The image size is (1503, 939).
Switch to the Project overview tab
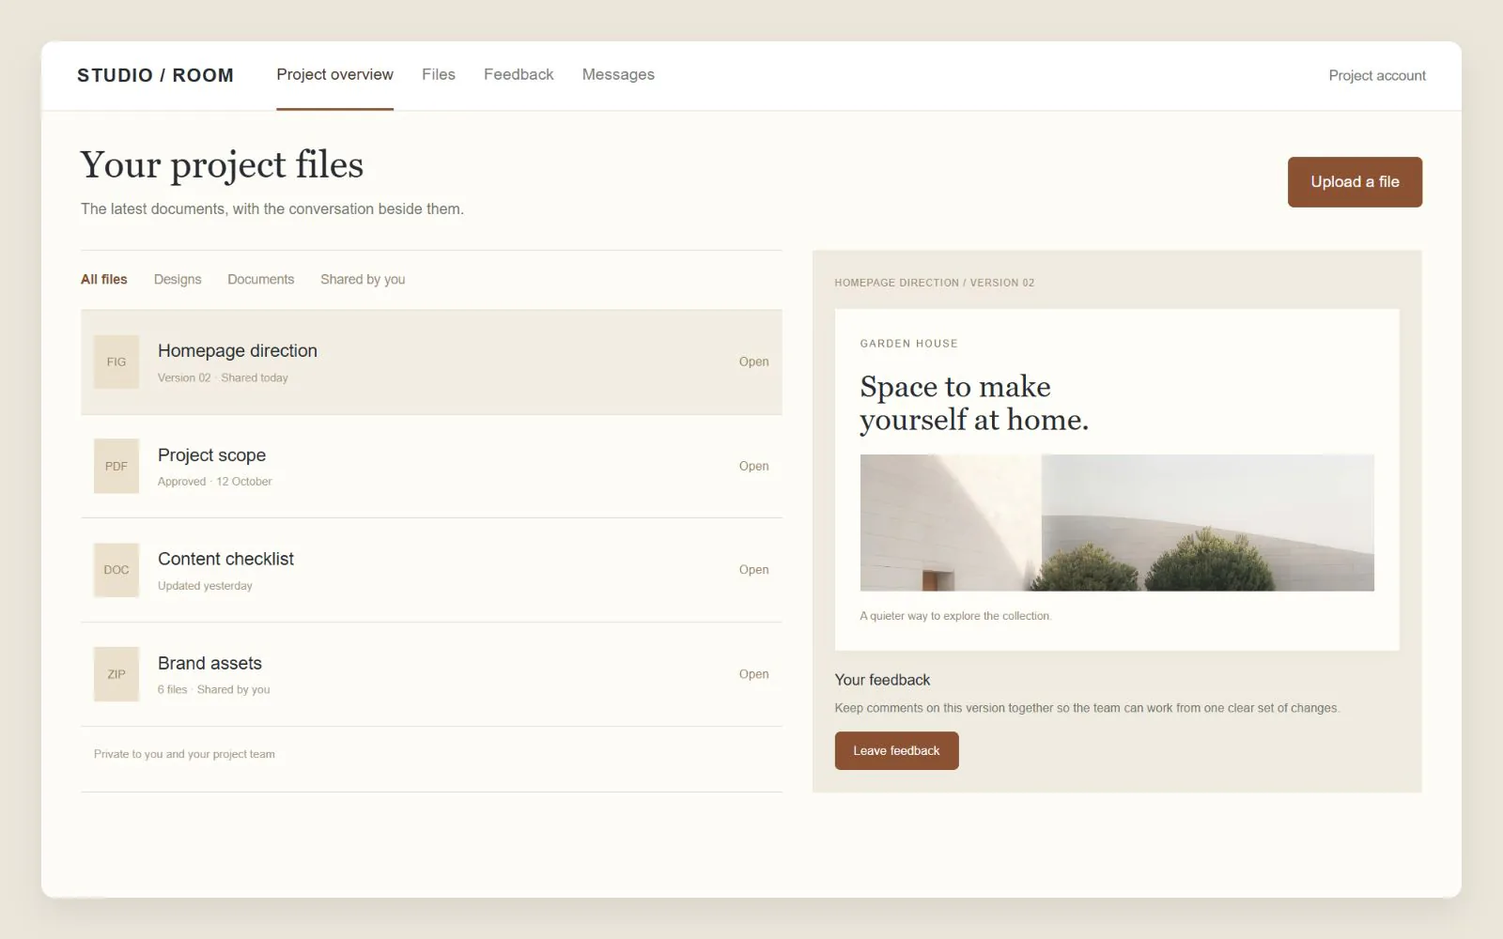click(334, 75)
